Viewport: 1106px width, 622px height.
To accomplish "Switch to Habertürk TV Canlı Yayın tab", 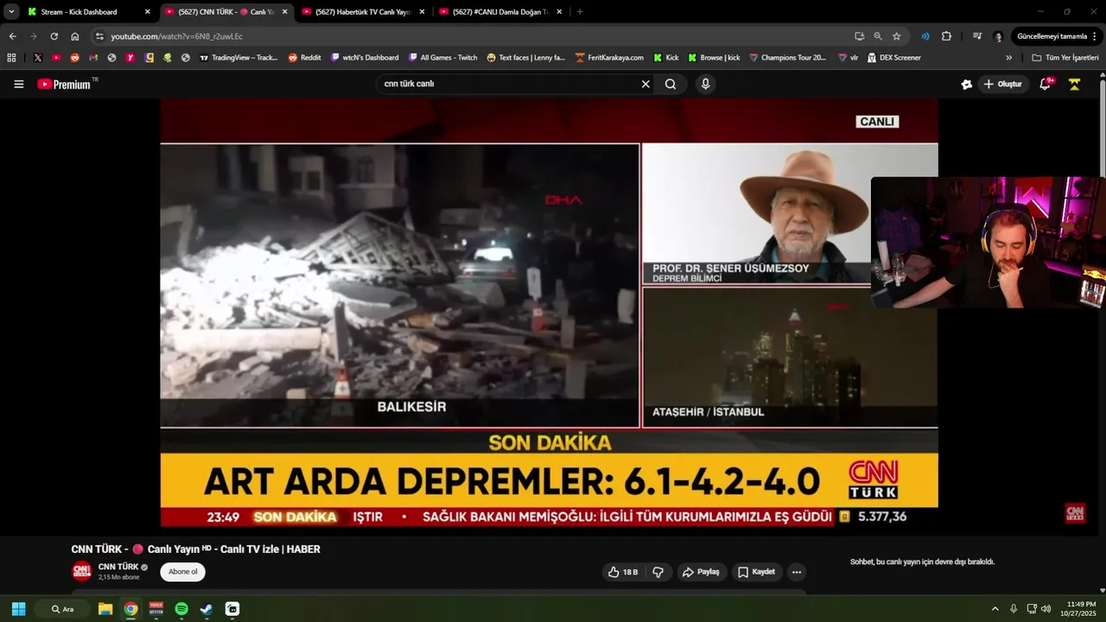I will (362, 12).
